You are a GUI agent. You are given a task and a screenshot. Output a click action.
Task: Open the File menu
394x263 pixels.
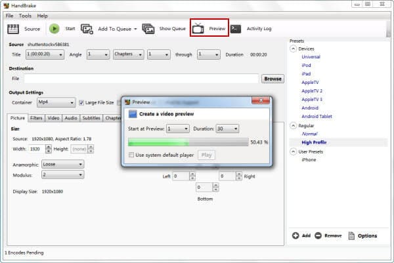[10, 16]
